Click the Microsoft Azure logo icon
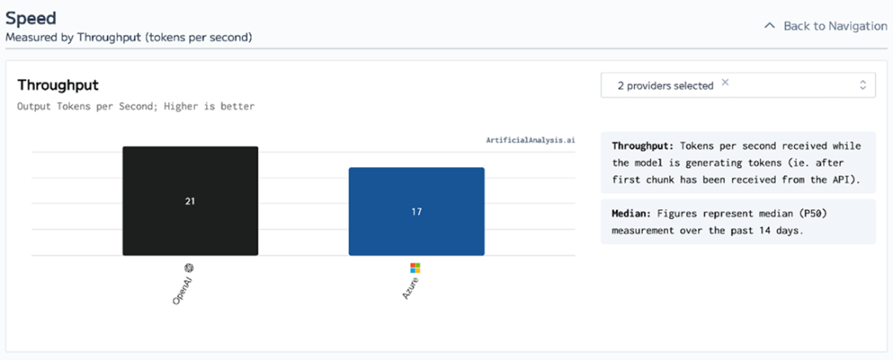 pos(416,267)
